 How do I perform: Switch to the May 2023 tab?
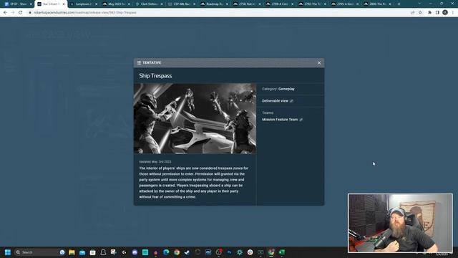point(116,4)
